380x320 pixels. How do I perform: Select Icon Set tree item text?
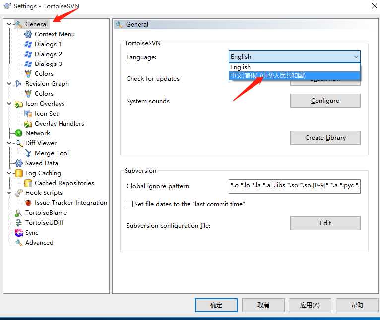click(47, 114)
